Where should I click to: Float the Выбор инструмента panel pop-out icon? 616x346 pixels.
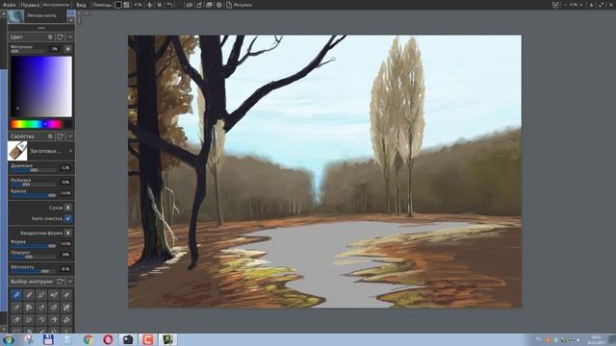(x=60, y=282)
